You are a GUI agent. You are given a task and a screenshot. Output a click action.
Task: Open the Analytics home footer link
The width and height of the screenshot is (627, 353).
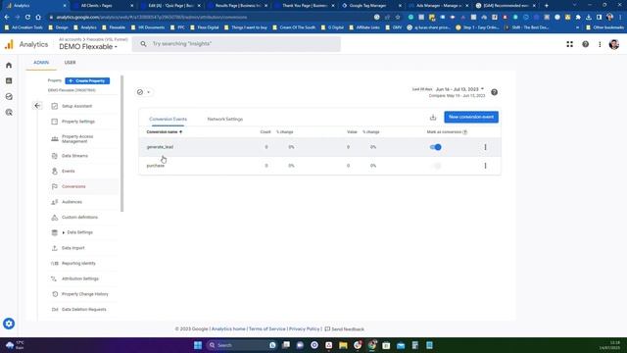pos(228,329)
